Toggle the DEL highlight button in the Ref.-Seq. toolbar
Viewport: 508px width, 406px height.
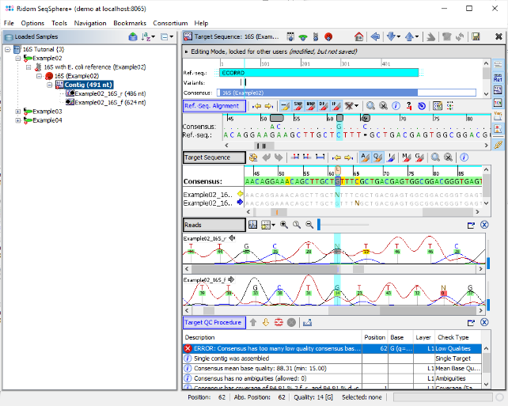(324, 105)
